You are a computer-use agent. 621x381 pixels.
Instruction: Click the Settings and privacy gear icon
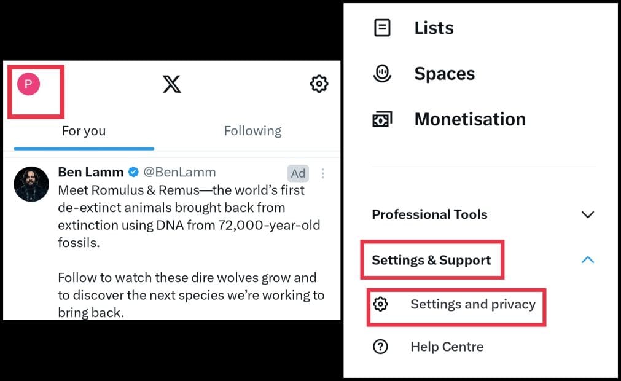[x=381, y=304]
